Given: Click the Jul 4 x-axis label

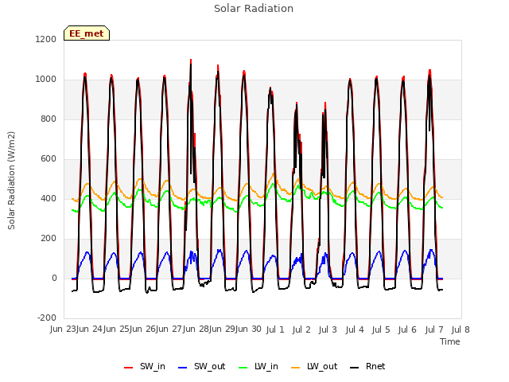Looking at the screenshot, I should pos(355,330).
